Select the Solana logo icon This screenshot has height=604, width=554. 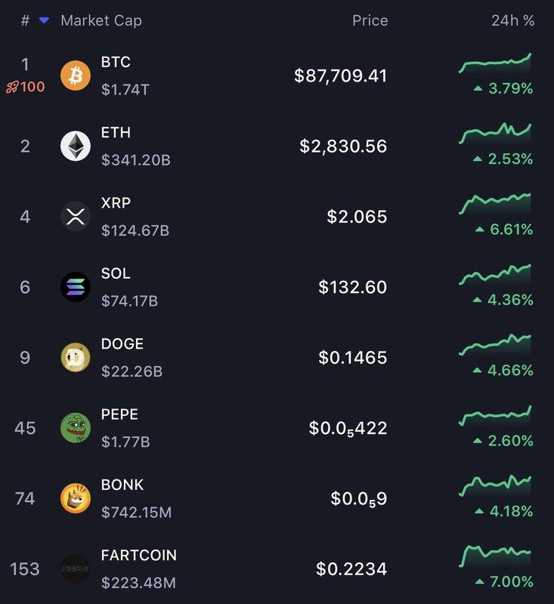click(x=76, y=287)
